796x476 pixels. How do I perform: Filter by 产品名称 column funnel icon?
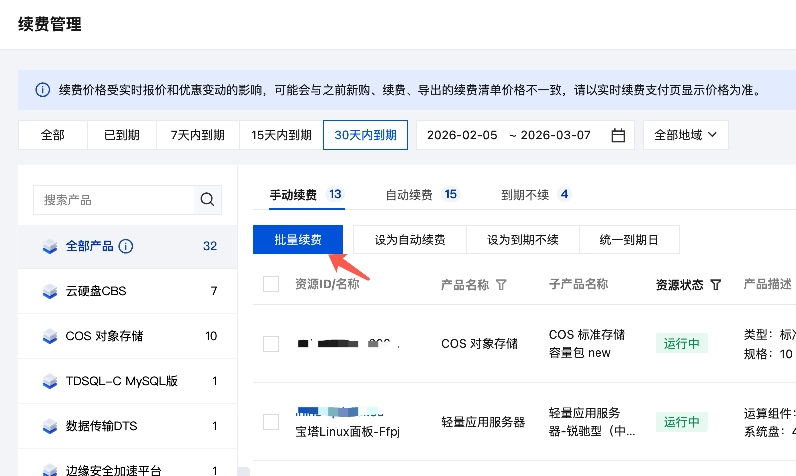[501, 285]
